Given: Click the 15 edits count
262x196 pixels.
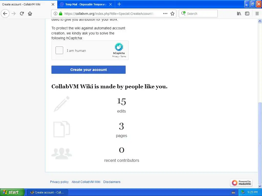Looking at the screenshot, I should (x=122, y=102).
